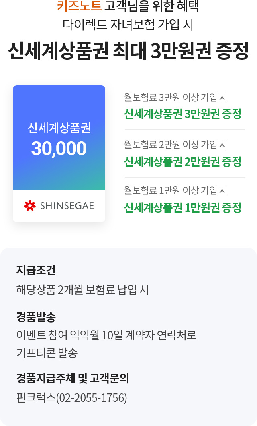257x426 pixels.
Task: Tap the 신세계상품권 label on the card
Action: click(x=59, y=128)
